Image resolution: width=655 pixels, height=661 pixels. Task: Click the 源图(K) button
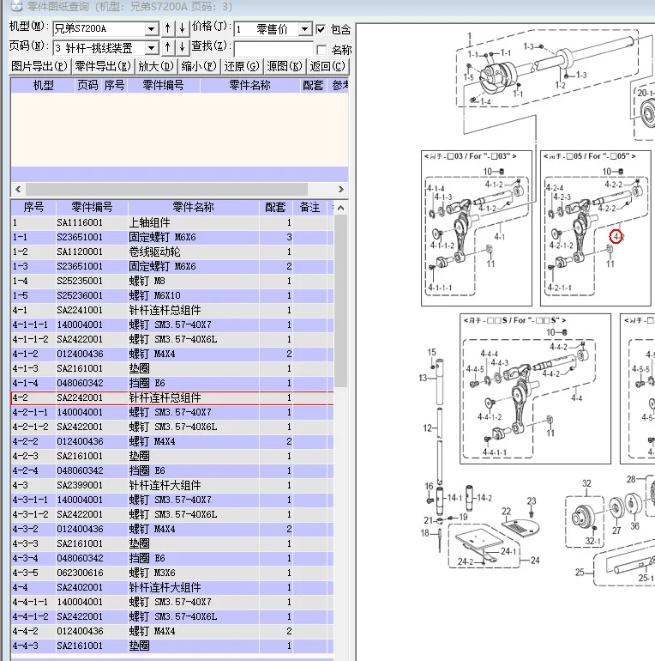click(x=285, y=66)
